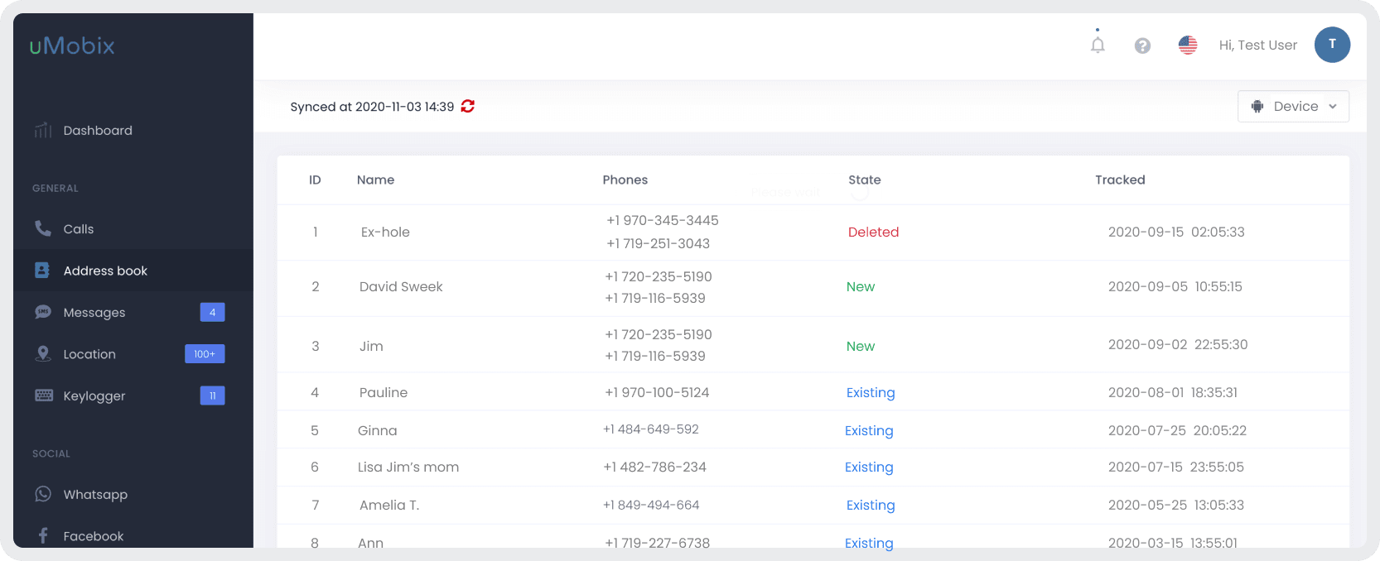Click the red sync refresh icon
Image resolution: width=1380 pixels, height=561 pixels.
468,106
